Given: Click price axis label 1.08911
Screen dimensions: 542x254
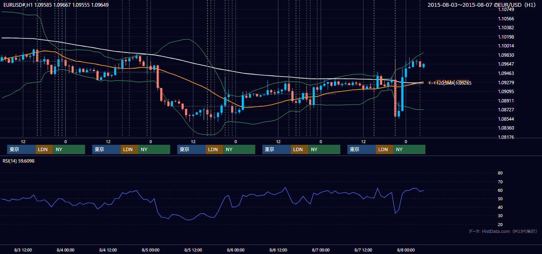Looking at the screenshot, I should pyautogui.click(x=506, y=101).
